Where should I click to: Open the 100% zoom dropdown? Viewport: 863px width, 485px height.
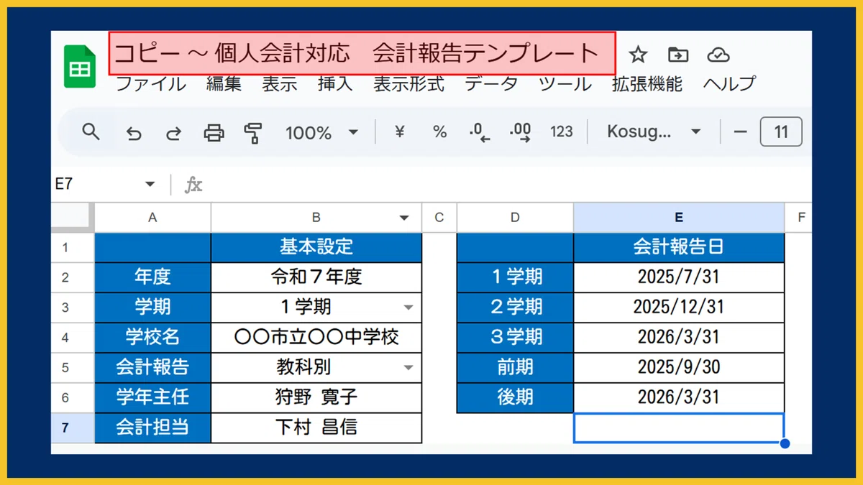321,132
